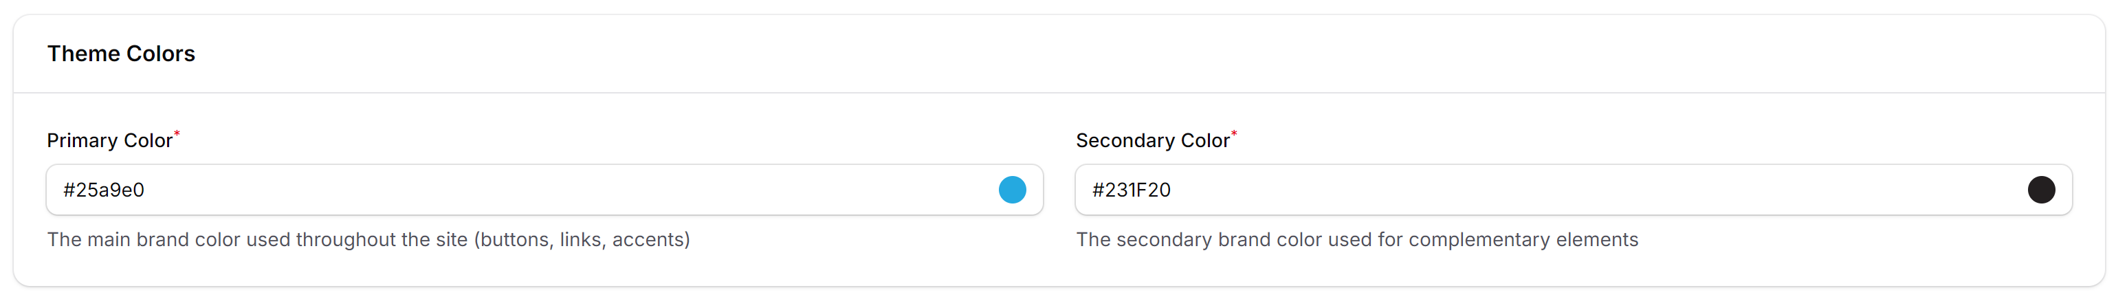
Task: Click the Primary Color field label
Action: [109, 141]
